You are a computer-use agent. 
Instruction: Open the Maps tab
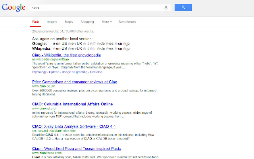69,22
